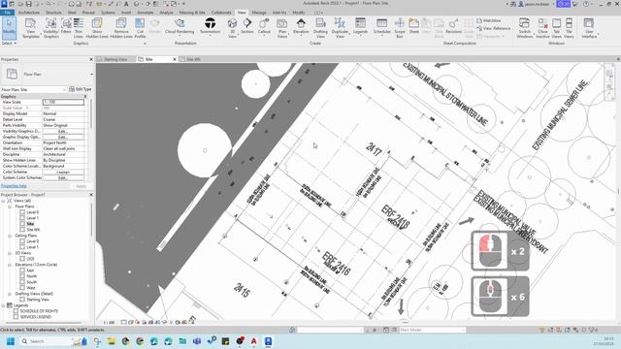The height and width of the screenshot is (349, 621).
Task: Open the File menu
Action: click(7, 13)
